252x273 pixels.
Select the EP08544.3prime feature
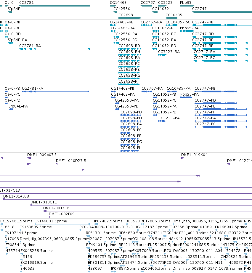point(7,248)
